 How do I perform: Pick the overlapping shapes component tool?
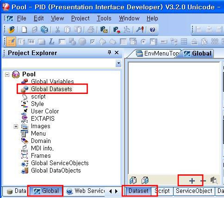(x=72, y=42)
